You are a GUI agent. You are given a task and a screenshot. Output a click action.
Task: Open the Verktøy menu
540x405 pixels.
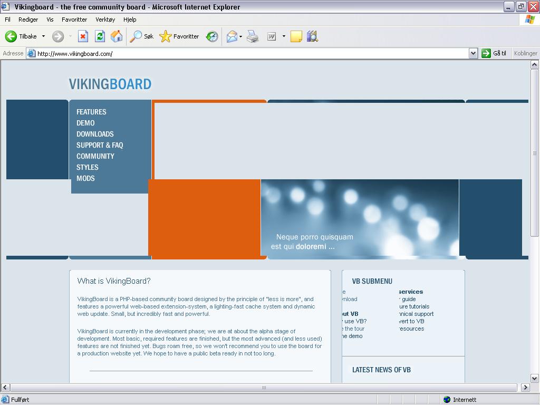(105, 20)
